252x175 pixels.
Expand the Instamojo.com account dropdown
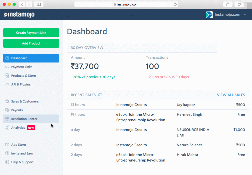coord(245,15)
